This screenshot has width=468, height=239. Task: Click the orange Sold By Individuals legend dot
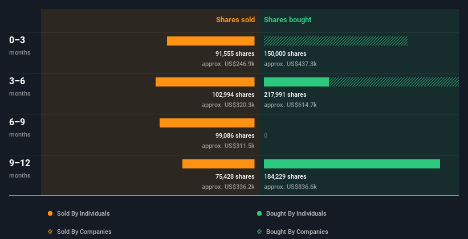(50, 213)
